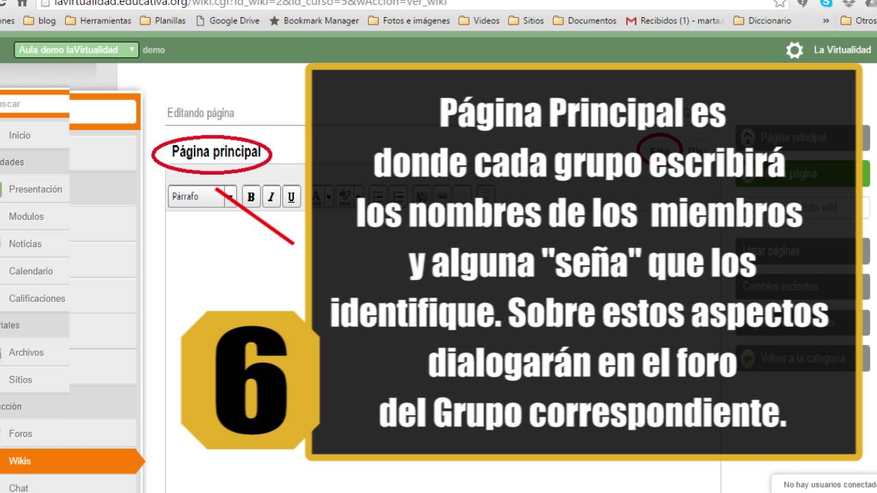Click the La Virtualidad user label
The width and height of the screenshot is (877, 493).
[x=842, y=50]
